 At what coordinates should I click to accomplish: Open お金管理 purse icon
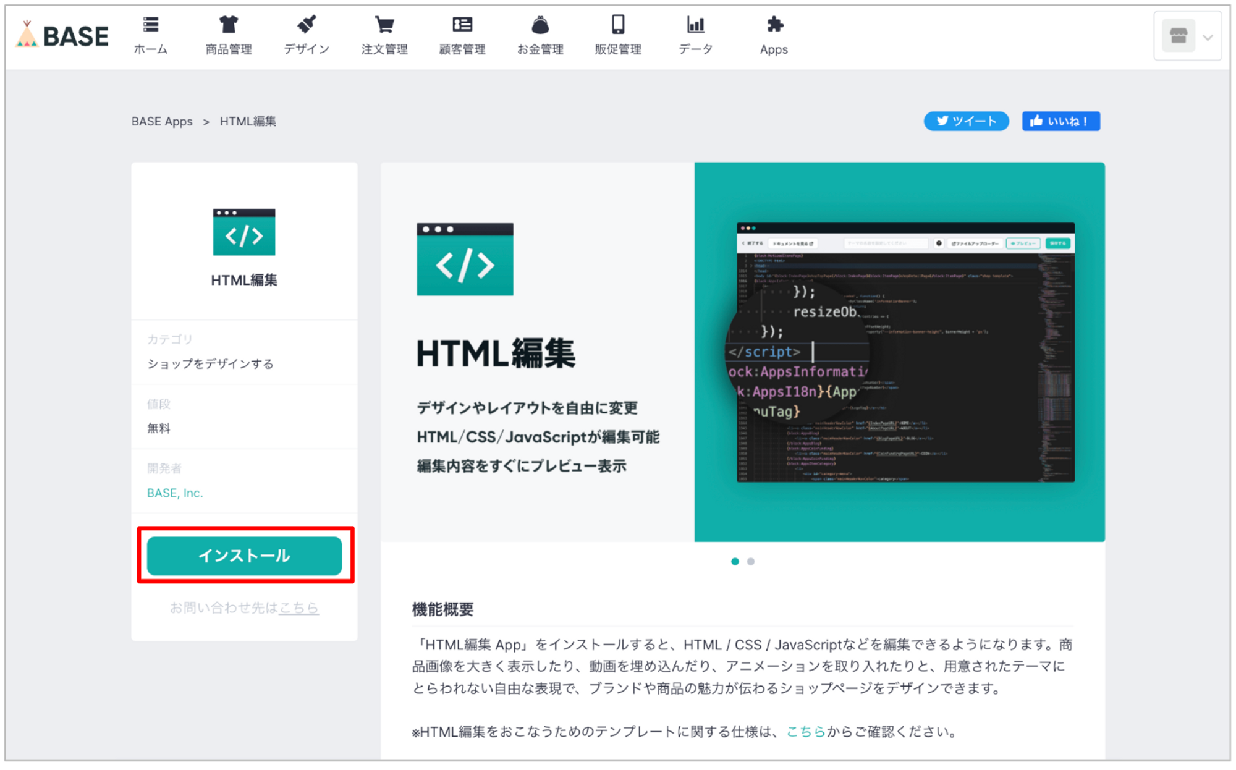tap(540, 24)
